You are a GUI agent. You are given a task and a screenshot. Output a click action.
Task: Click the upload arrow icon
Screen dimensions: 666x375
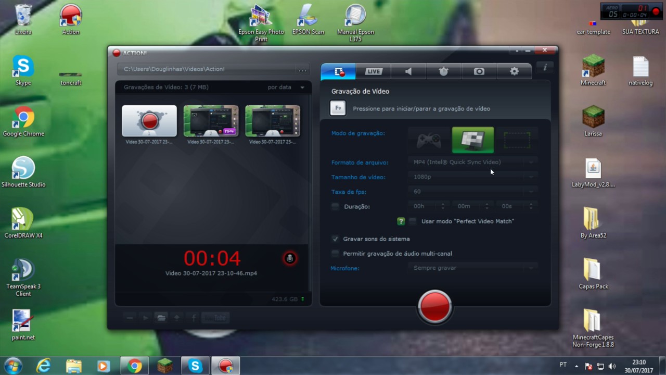(177, 318)
